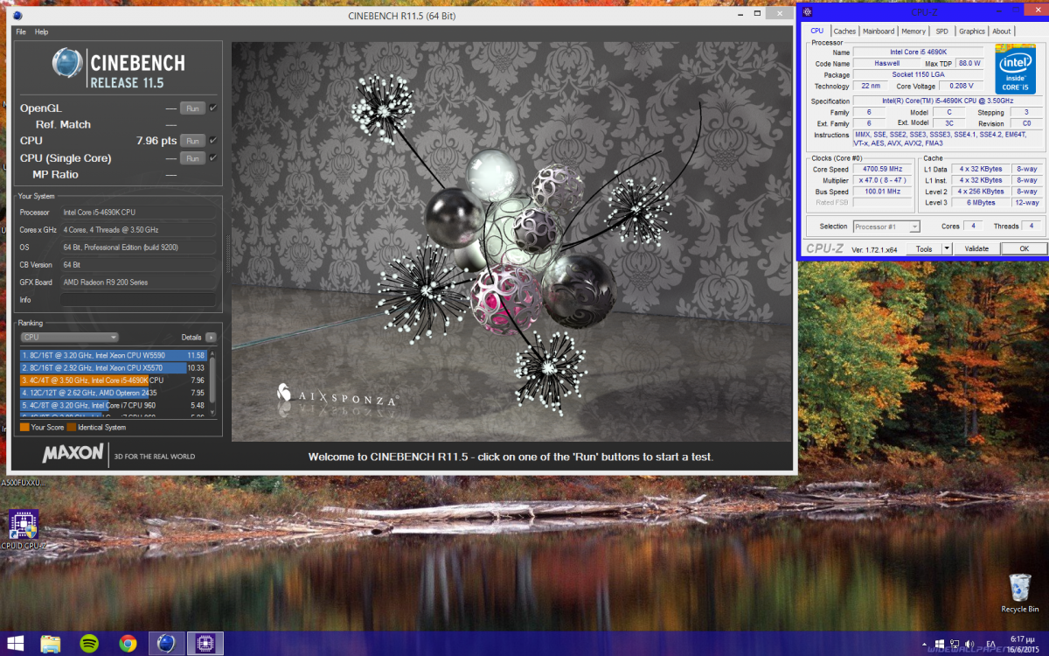The height and width of the screenshot is (656, 1049).
Task: Click the CPU-Z title bar app icon
Action: [x=807, y=11]
